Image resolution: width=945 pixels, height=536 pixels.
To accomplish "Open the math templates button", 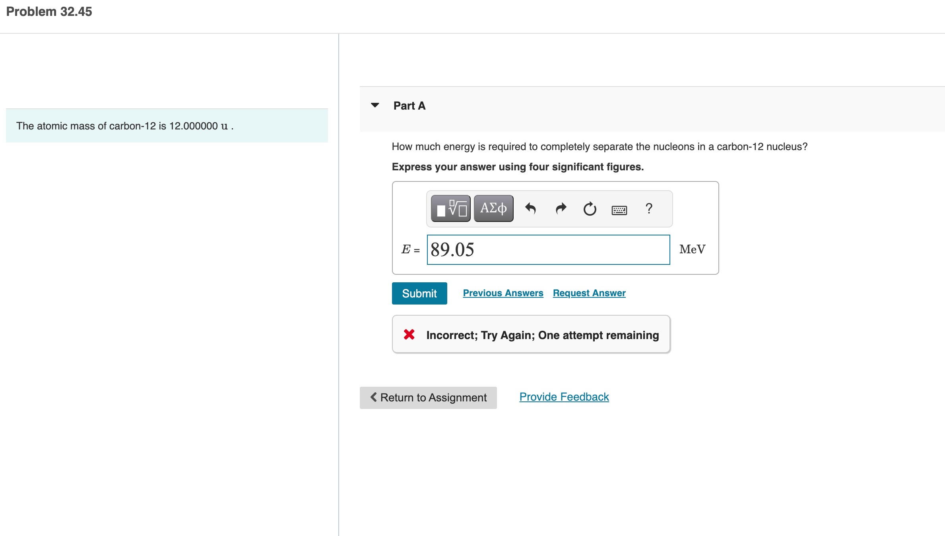I will pos(450,208).
